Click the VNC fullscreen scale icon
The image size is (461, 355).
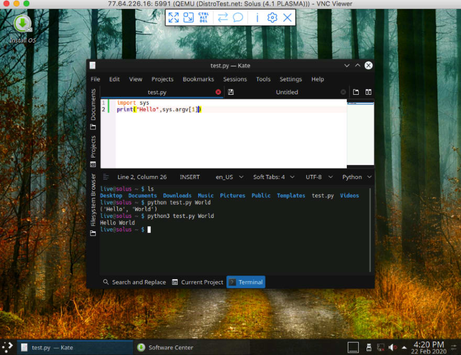pyautogui.click(x=173, y=18)
